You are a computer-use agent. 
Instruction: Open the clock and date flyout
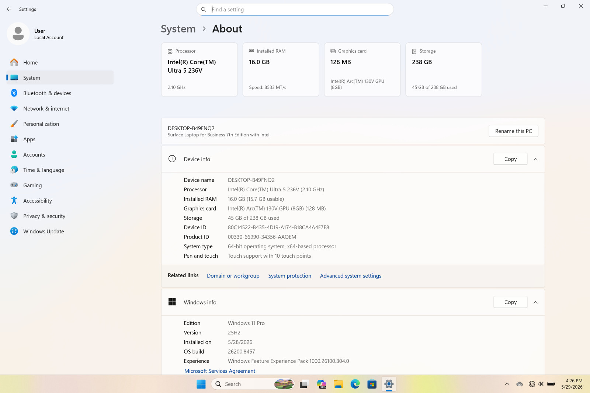572,384
